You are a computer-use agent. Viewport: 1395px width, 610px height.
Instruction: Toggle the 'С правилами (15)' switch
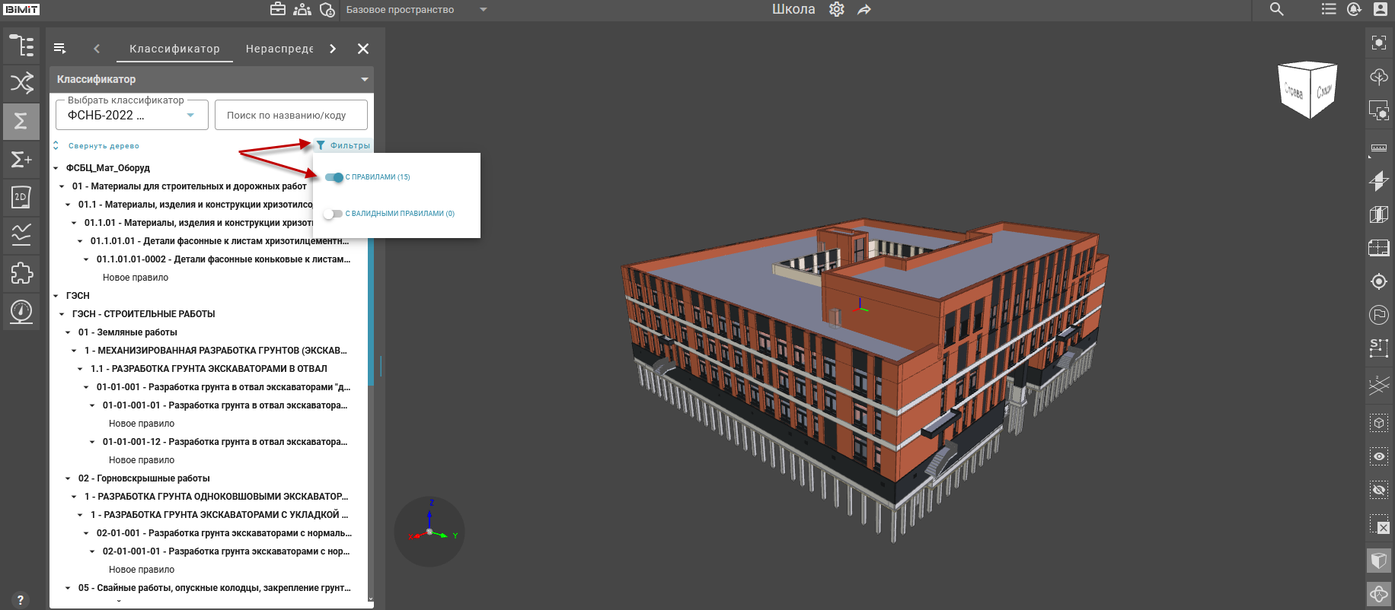(x=334, y=177)
